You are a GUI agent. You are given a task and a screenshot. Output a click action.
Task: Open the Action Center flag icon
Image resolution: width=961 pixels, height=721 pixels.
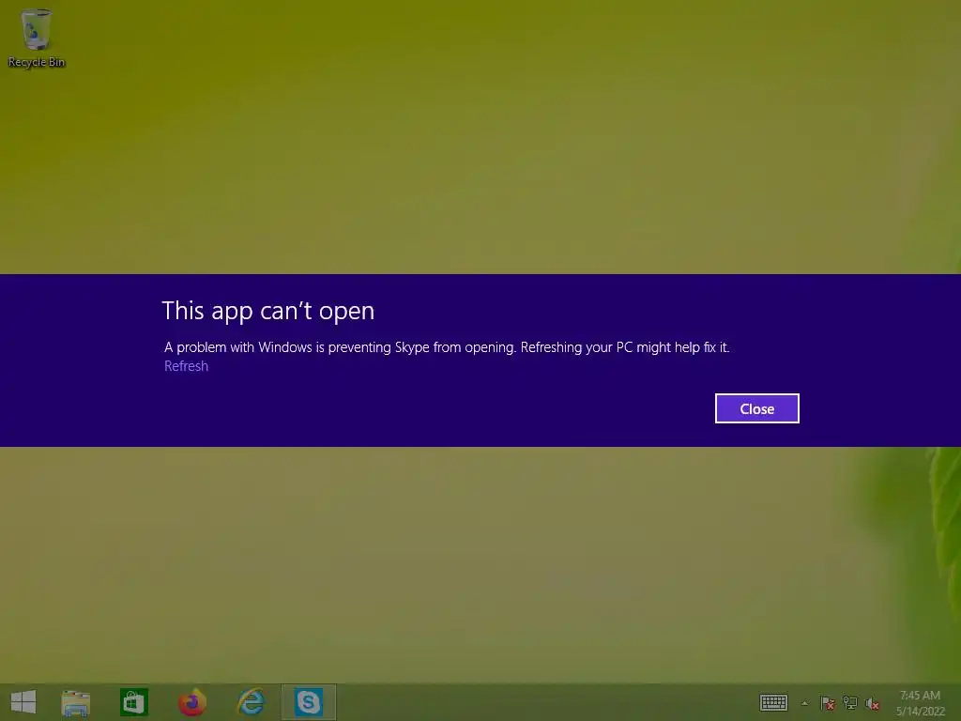point(828,702)
